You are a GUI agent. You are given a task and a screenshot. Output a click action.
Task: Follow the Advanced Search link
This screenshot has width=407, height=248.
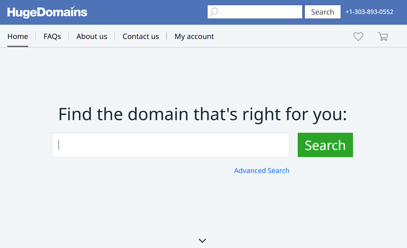click(x=262, y=171)
